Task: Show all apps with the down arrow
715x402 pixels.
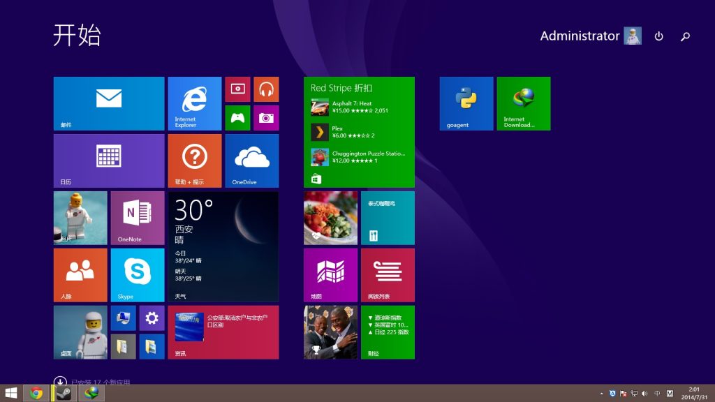Action: 60,382
